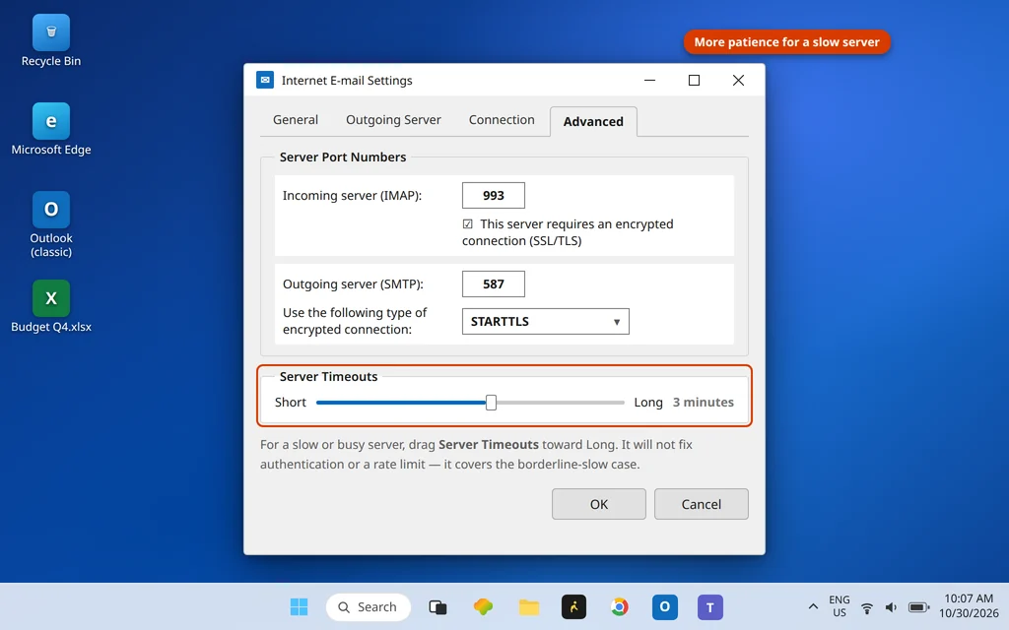Click the envelope icon in dialog title bar
The width and height of the screenshot is (1009, 630).
tap(265, 80)
